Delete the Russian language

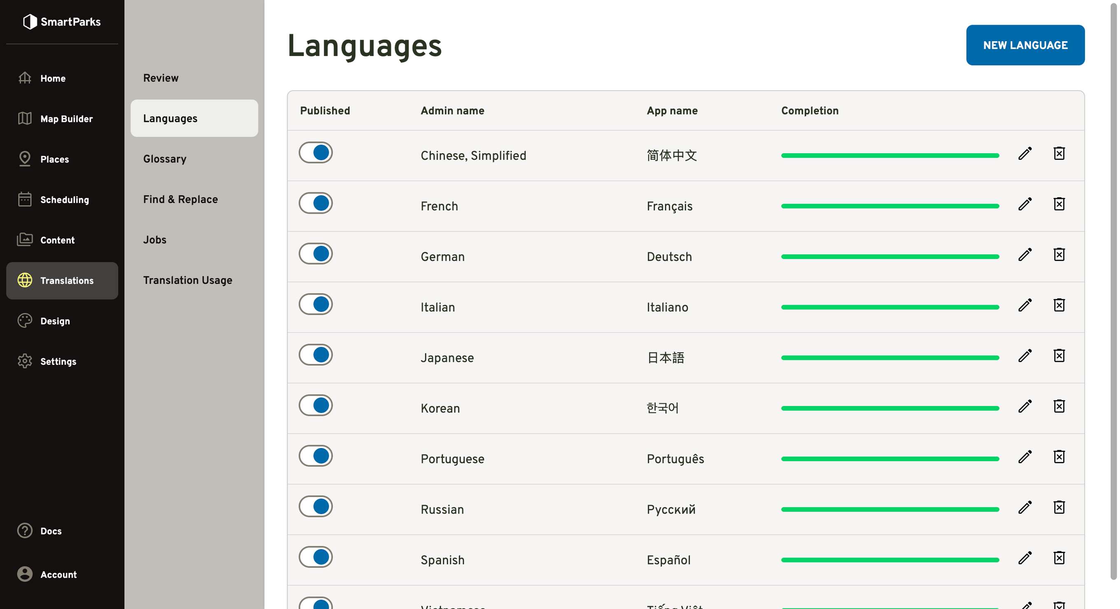pyautogui.click(x=1059, y=507)
